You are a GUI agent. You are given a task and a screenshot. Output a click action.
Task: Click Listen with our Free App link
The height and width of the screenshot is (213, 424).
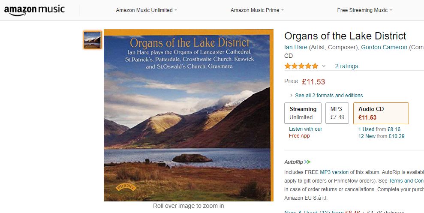306,132
